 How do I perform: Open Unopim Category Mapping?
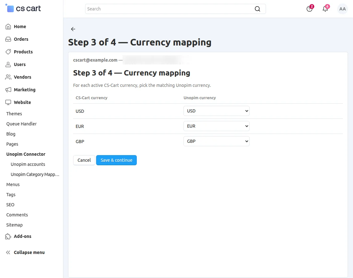[35, 174]
